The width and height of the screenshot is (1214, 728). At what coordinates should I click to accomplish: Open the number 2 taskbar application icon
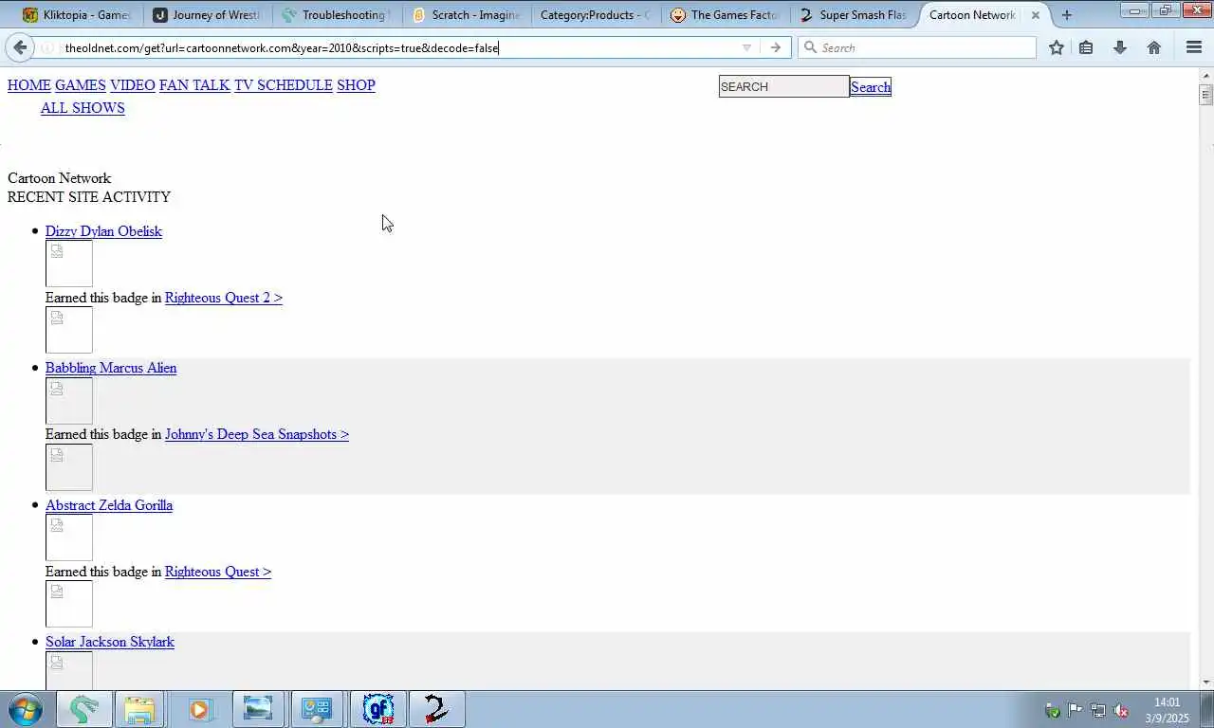coord(436,709)
